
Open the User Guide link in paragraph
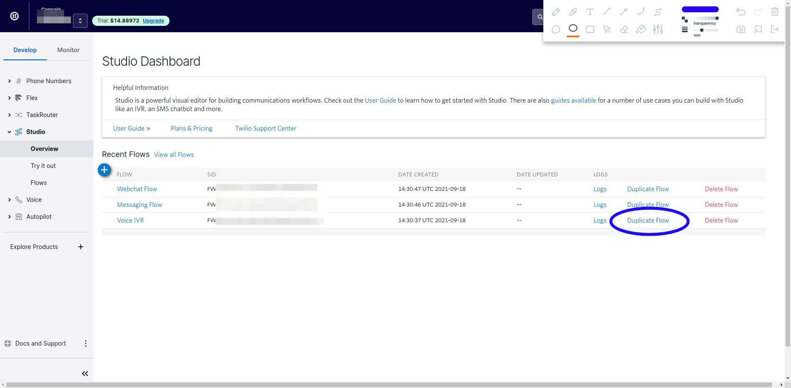380,100
